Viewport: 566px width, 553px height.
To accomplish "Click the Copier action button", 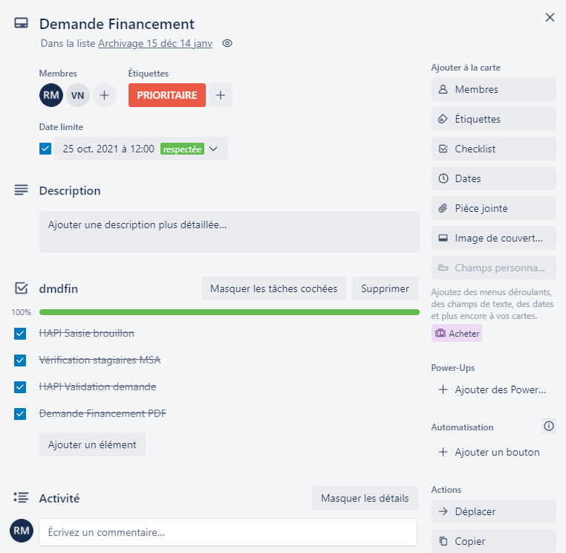I will (493, 540).
